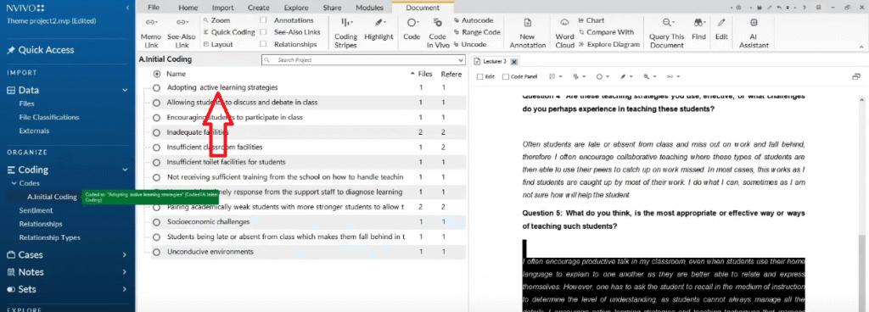
Task: Select circle beside Insufficient classroom facilities
Action: pyautogui.click(x=156, y=148)
